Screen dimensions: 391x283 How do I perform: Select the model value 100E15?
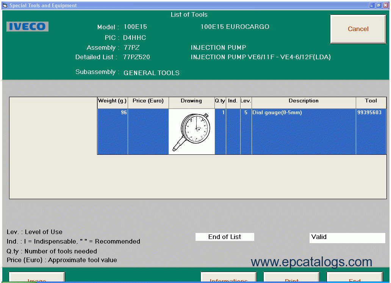click(135, 27)
